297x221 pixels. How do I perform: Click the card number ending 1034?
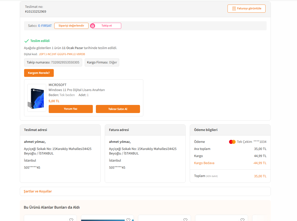click(x=260, y=142)
